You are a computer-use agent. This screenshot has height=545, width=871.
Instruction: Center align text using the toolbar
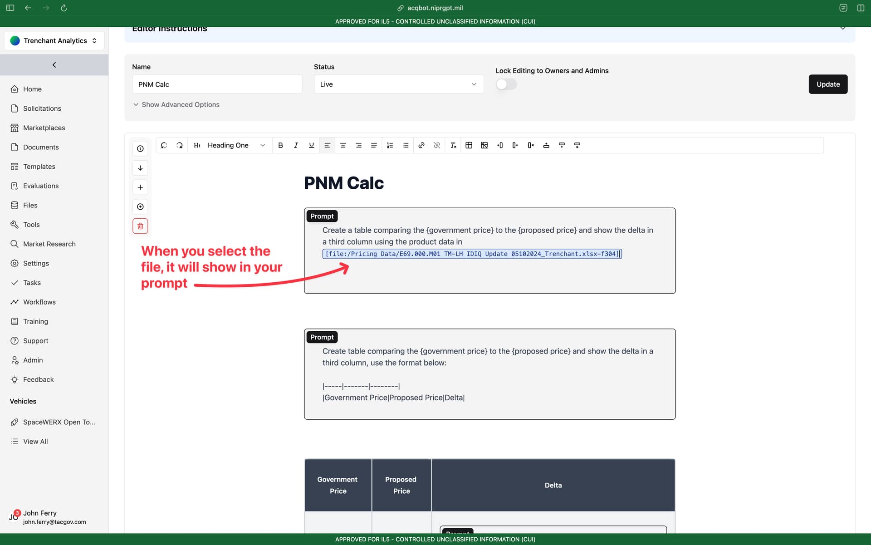click(343, 145)
